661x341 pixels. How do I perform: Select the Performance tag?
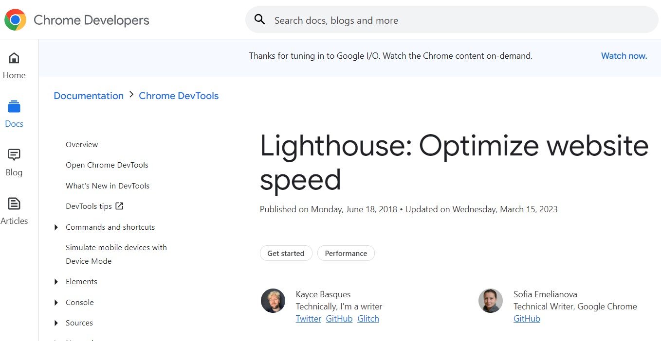coord(346,253)
